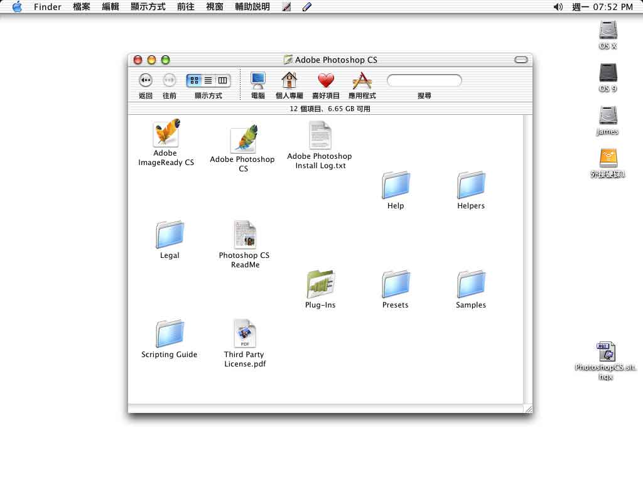643x482 pixels.
Task: Click the folder proxy icon in title bar
Action: click(x=288, y=60)
